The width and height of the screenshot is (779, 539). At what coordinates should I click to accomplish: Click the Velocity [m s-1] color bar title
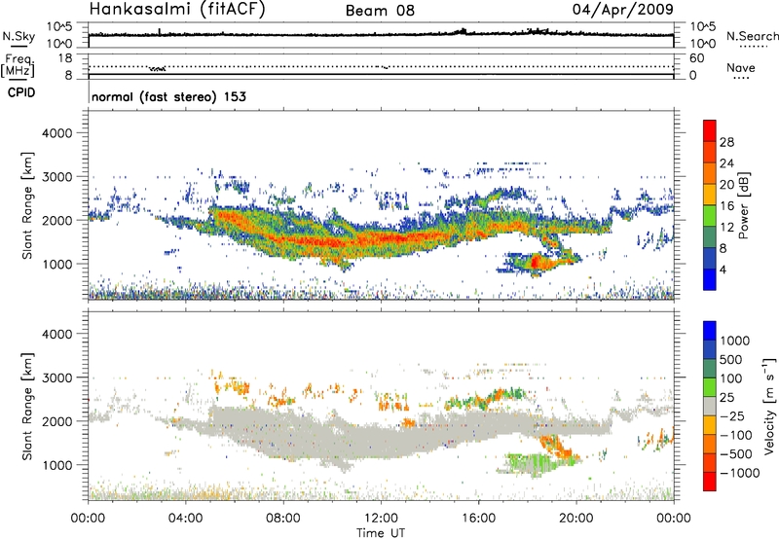(769, 406)
